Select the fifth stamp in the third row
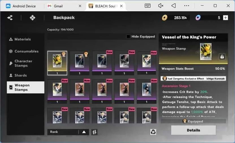235x143 pixels. [146, 116]
